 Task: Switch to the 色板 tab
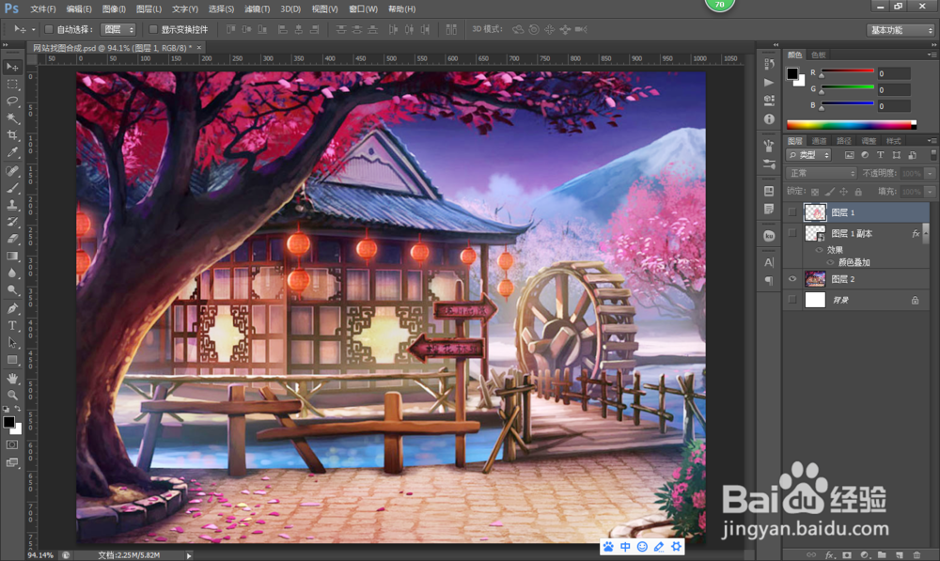(x=819, y=55)
